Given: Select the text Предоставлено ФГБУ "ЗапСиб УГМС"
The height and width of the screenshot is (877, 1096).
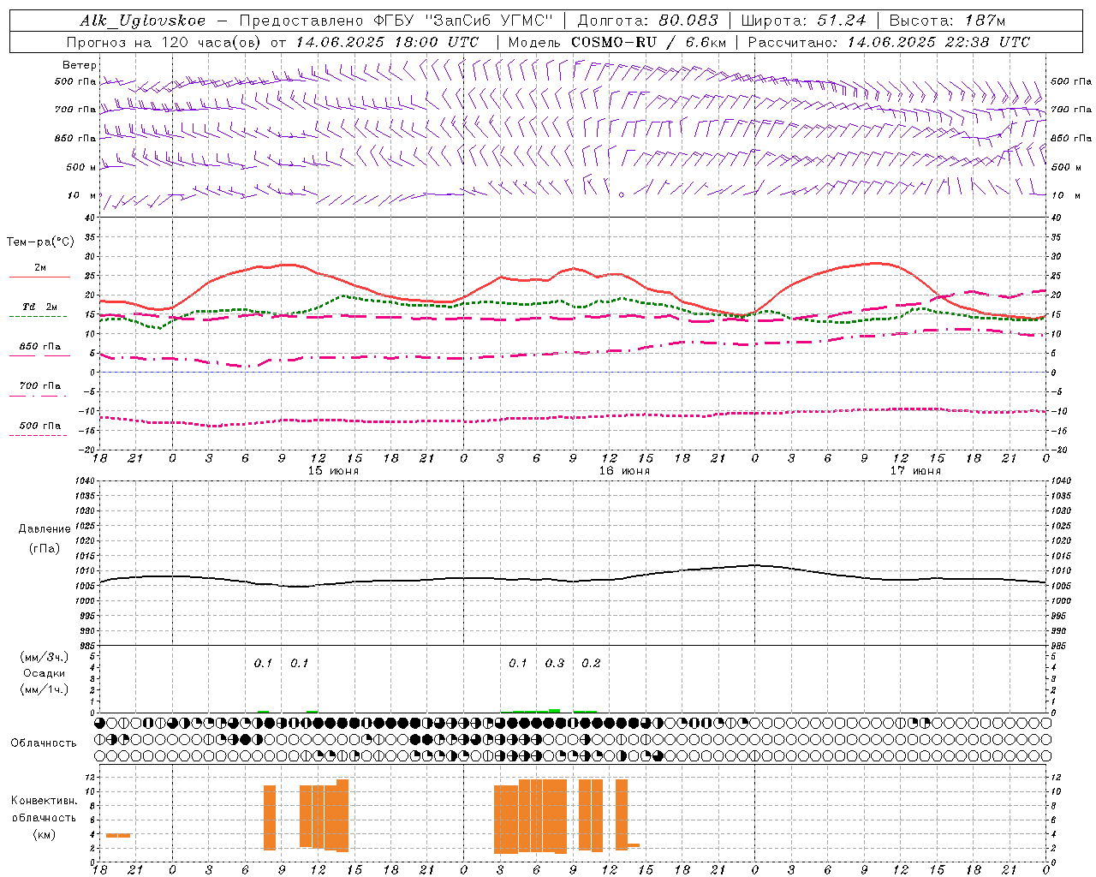Looking at the screenshot, I should click(x=396, y=21).
